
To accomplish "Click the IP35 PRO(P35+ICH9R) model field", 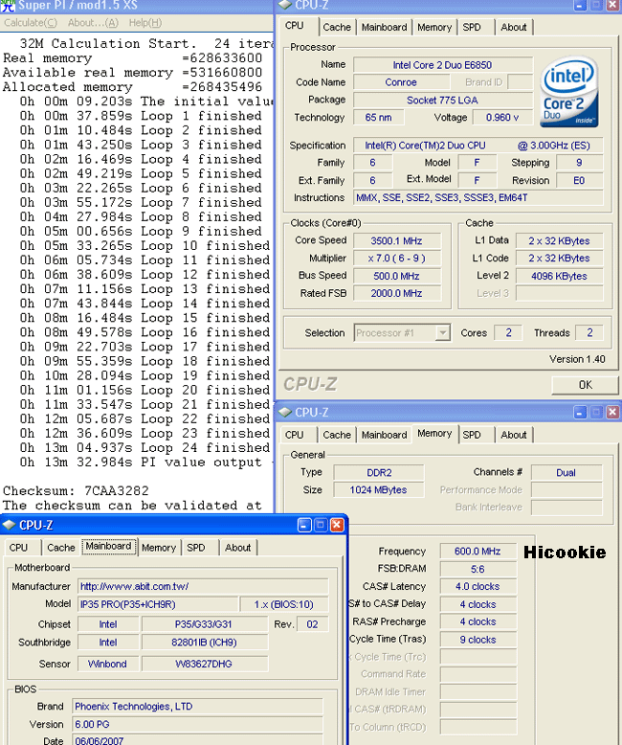I will [158, 604].
